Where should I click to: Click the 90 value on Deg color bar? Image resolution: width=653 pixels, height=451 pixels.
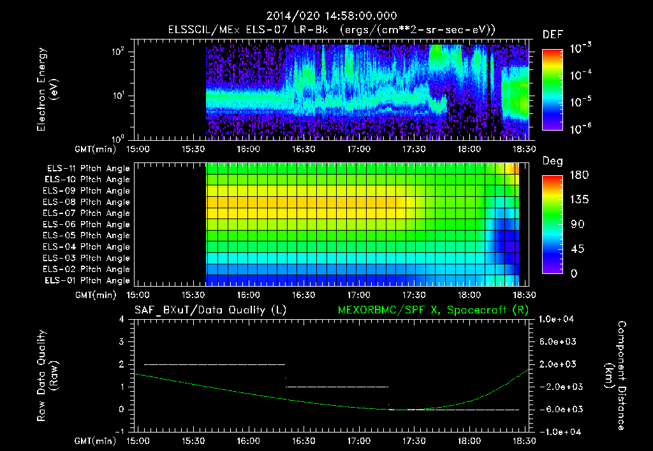pyautogui.click(x=578, y=224)
